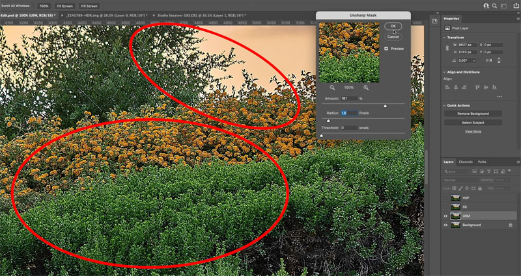Zoom in the Unsharp Mask preview
Viewport: 521px width, 276px height.
[366, 88]
